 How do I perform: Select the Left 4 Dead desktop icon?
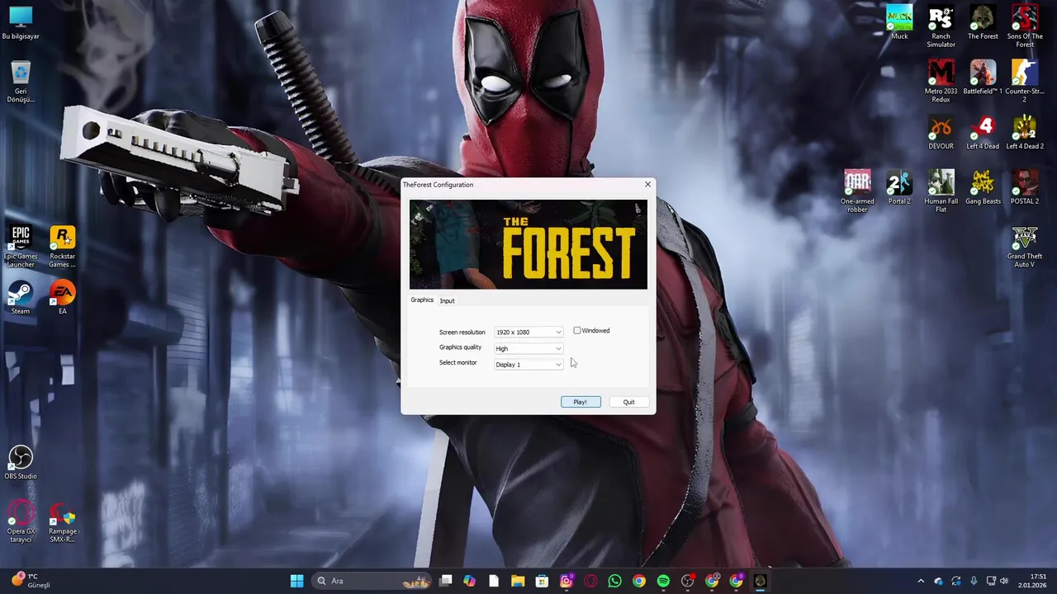(983, 133)
